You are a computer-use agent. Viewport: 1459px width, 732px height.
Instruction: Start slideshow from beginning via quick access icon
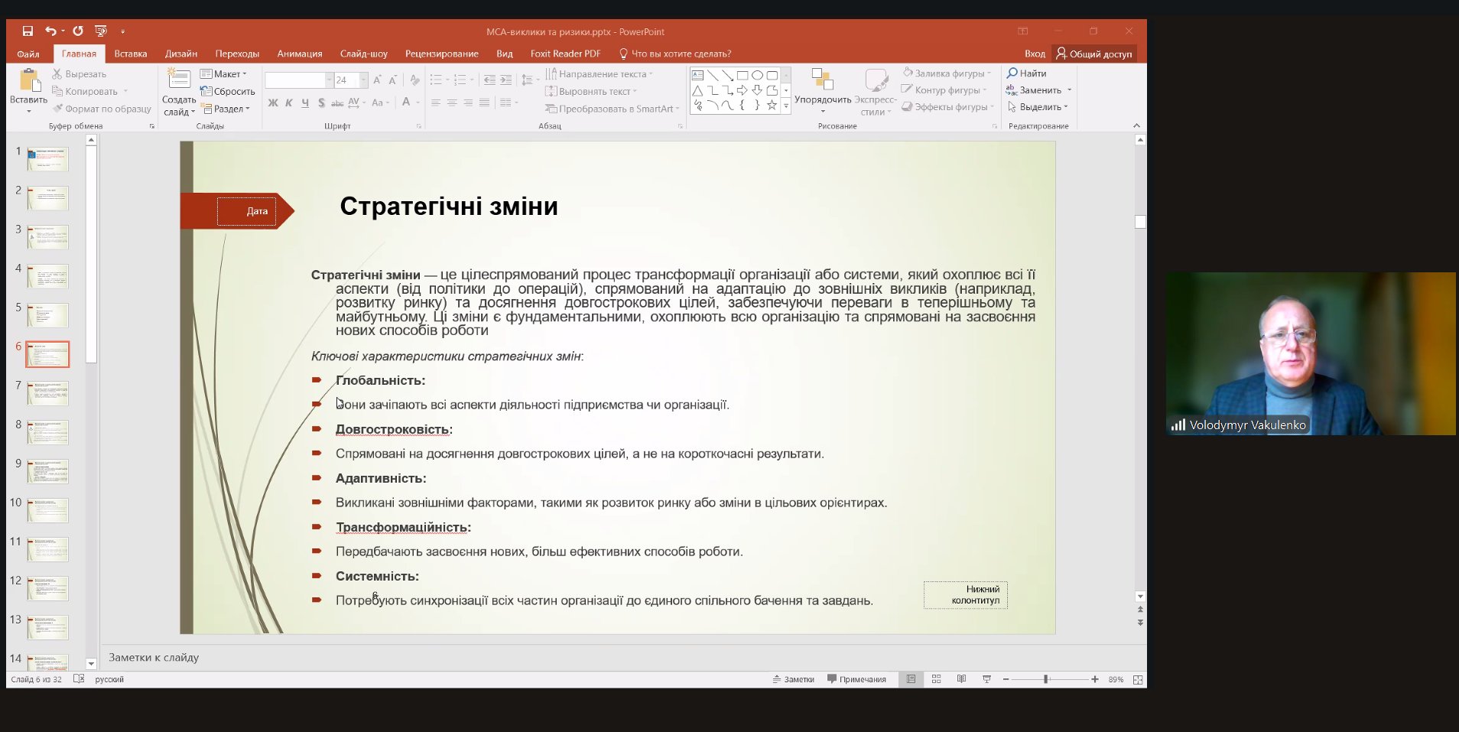click(101, 31)
